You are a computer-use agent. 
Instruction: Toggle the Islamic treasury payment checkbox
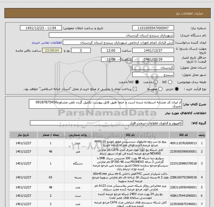(135, 89)
